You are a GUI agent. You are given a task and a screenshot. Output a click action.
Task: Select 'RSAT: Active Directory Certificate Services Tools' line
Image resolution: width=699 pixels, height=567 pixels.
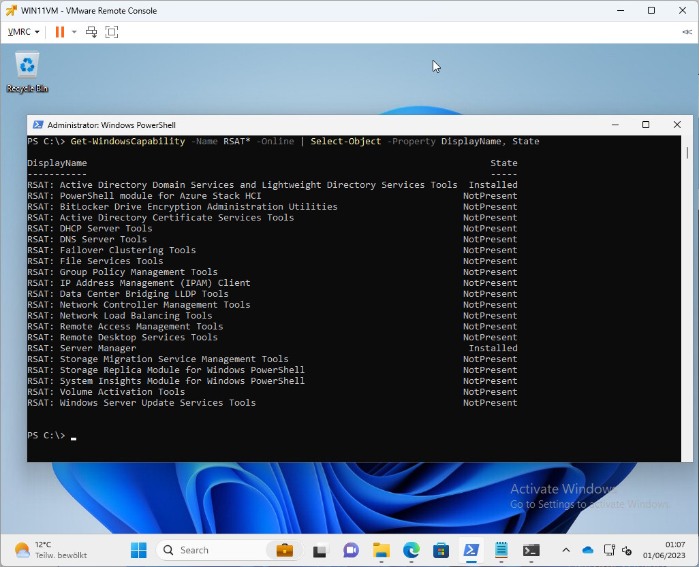click(x=161, y=217)
